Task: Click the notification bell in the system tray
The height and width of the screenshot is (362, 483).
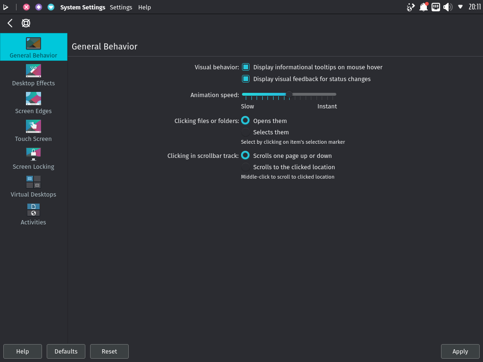Action: click(423, 7)
